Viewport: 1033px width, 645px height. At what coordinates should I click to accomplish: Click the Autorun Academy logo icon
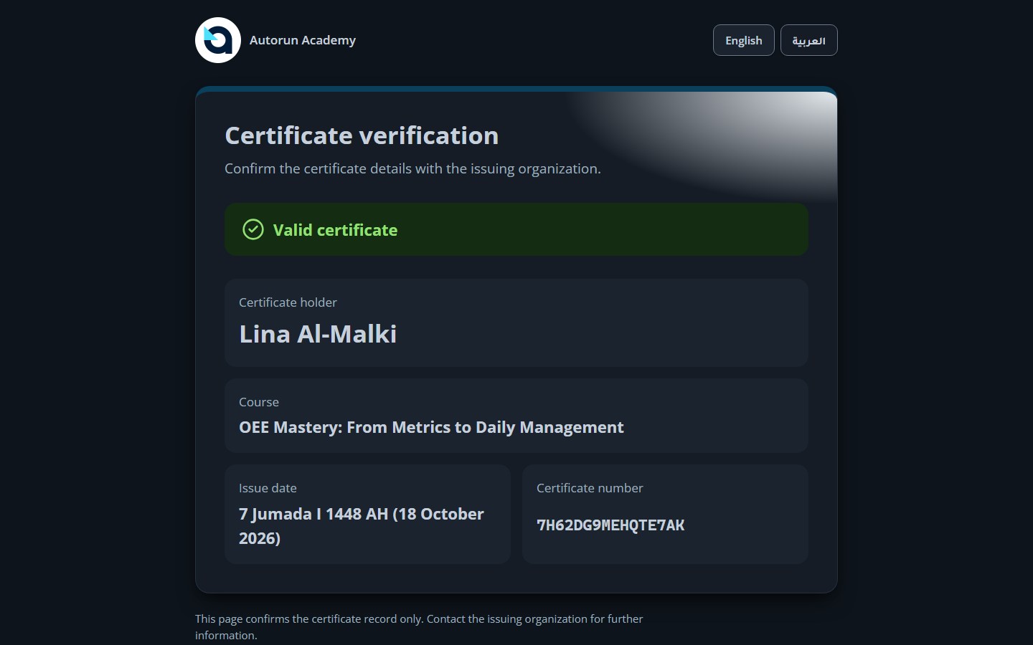pyautogui.click(x=218, y=40)
